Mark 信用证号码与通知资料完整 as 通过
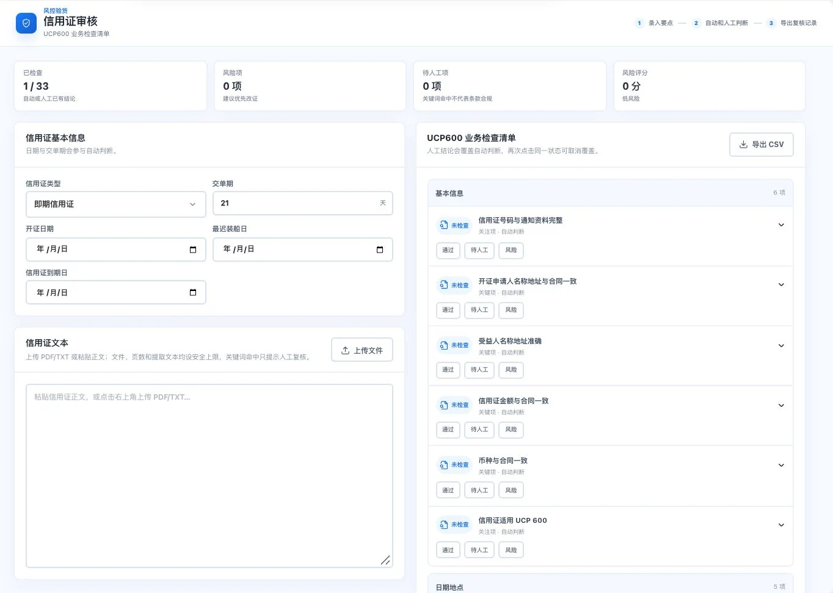This screenshot has height=593, width=833. coord(448,250)
